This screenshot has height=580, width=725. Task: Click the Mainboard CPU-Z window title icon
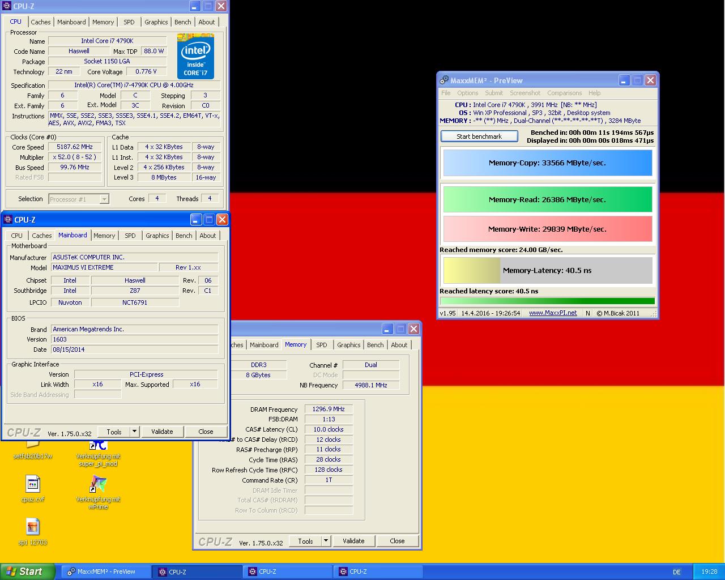pos(8,220)
